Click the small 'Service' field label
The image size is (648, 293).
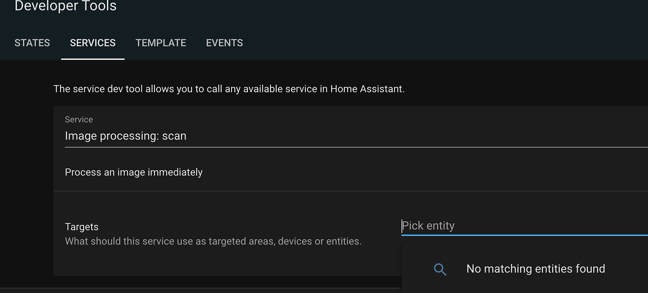(79, 120)
